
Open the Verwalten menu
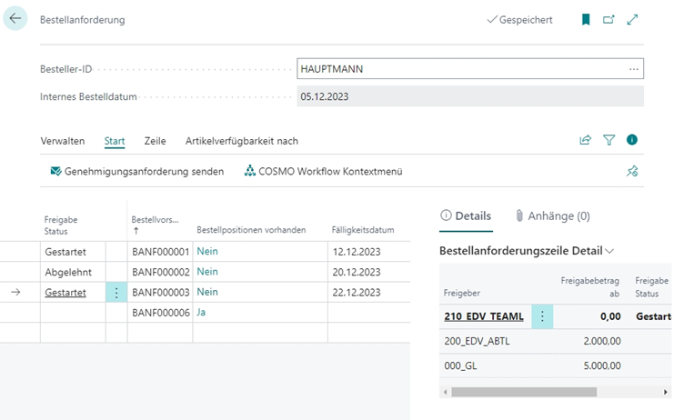click(63, 141)
